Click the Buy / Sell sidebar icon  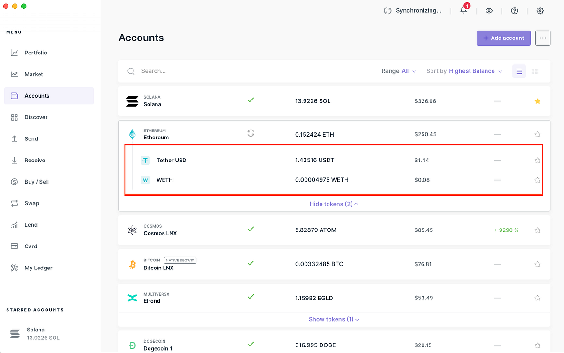tap(14, 182)
